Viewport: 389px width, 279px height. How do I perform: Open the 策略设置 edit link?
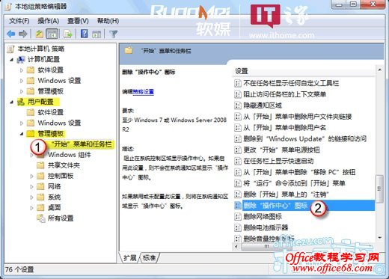pyautogui.click(x=143, y=92)
